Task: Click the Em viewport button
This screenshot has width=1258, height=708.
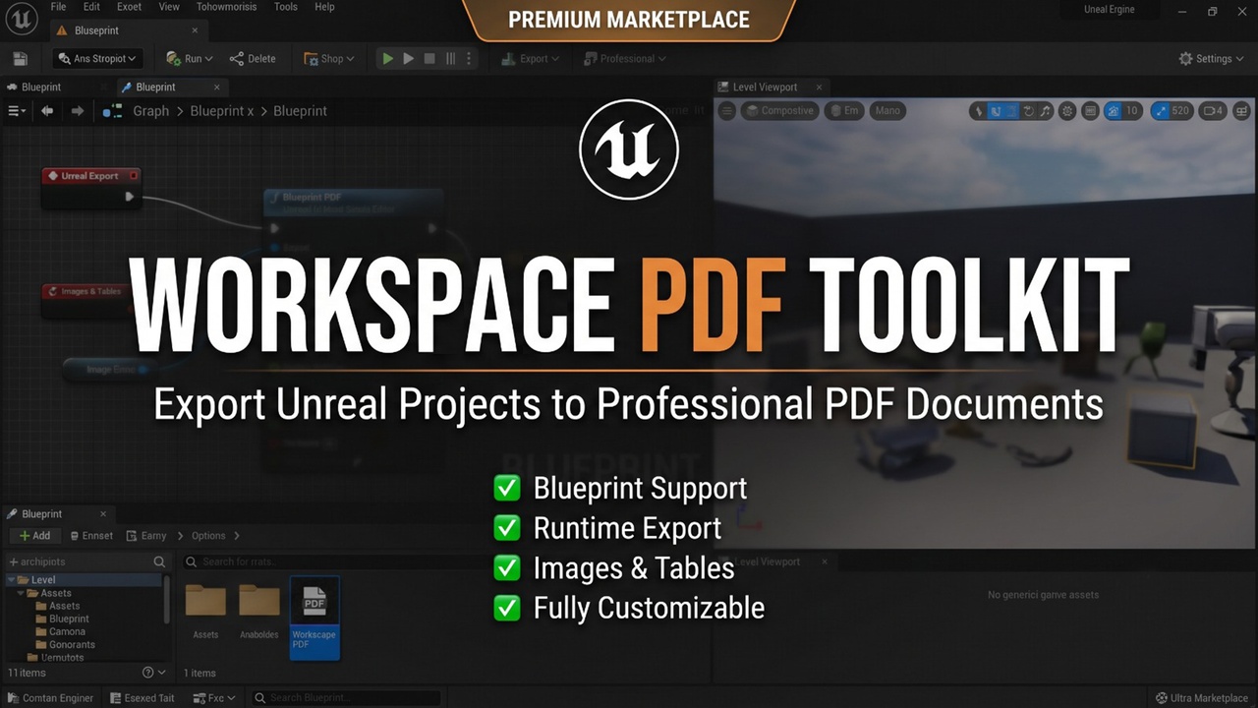Action: coord(844,111)
